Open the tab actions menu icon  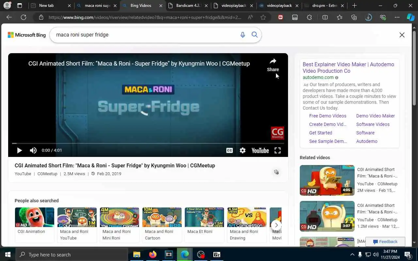(20, 6)
